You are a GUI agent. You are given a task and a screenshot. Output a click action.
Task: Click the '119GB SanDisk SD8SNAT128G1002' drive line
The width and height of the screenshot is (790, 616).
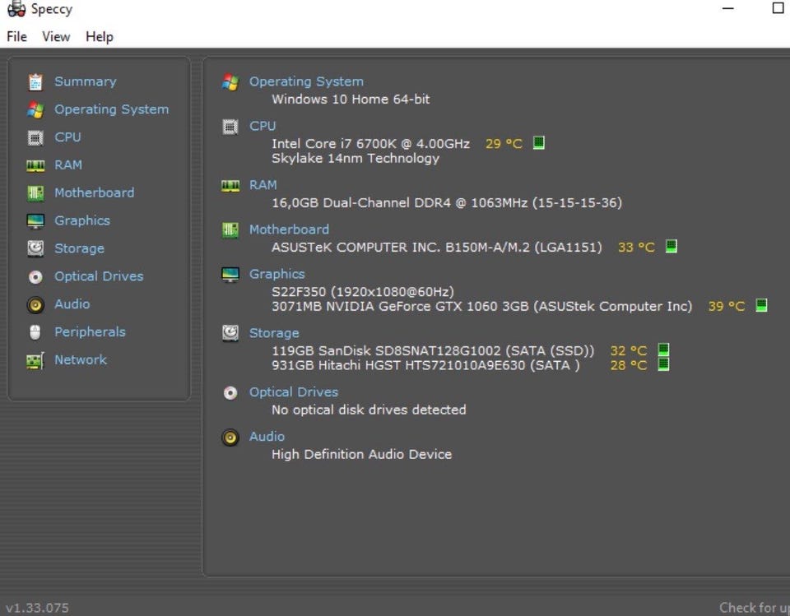coord(434,350)
